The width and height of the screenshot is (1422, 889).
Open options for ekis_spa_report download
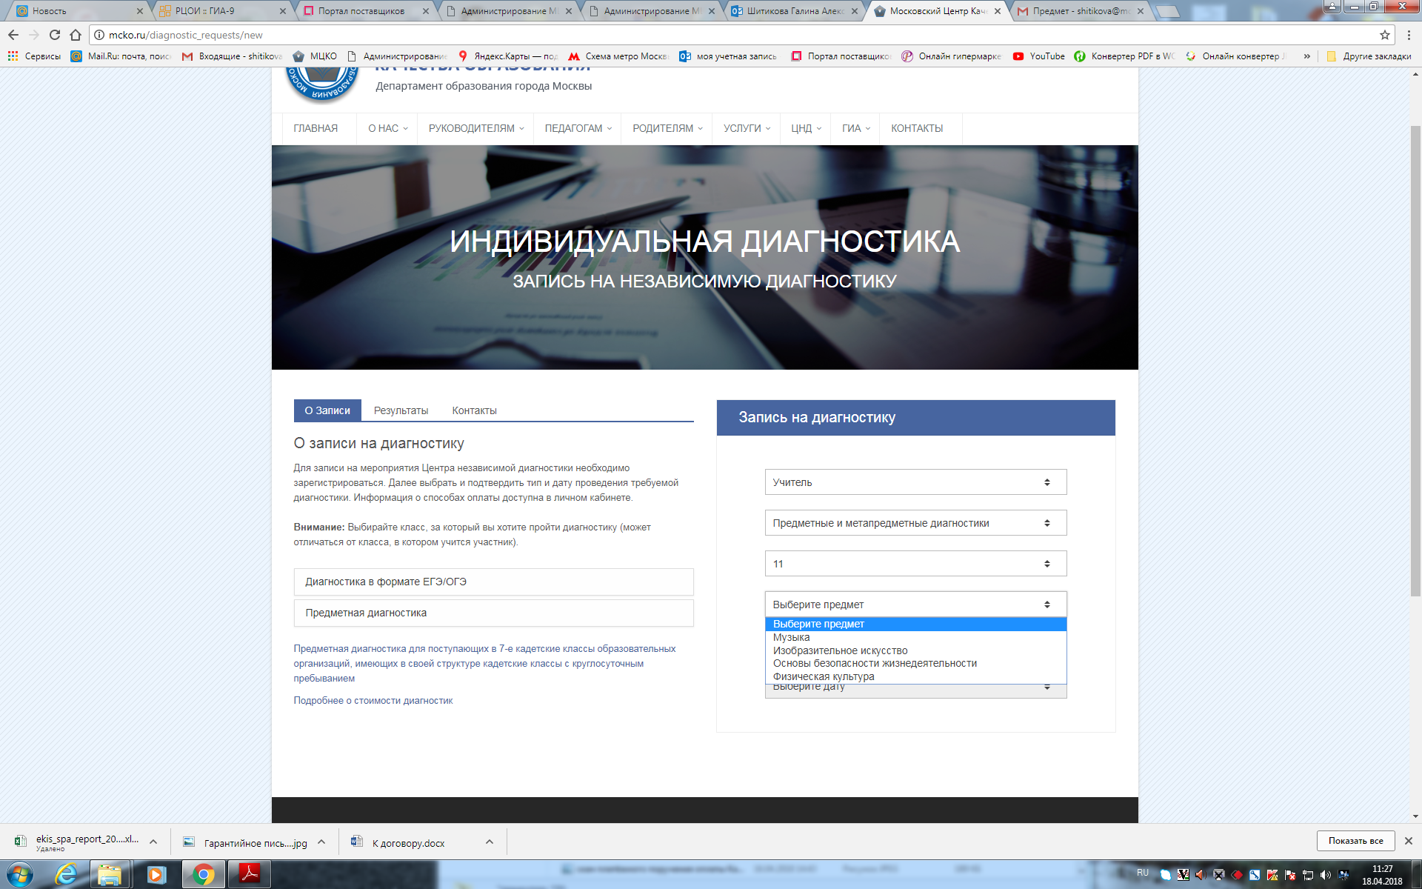(153, 842)
